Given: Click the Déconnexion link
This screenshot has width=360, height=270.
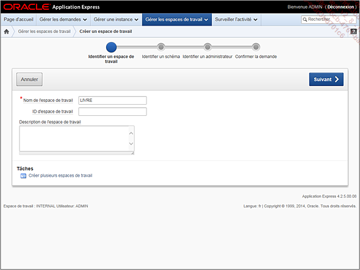Looking at the screenshot, I should tap(340, 7).
